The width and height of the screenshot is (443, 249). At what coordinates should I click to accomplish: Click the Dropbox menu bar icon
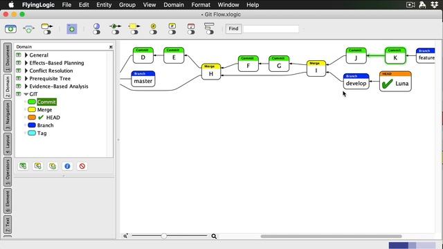(435, 5)
